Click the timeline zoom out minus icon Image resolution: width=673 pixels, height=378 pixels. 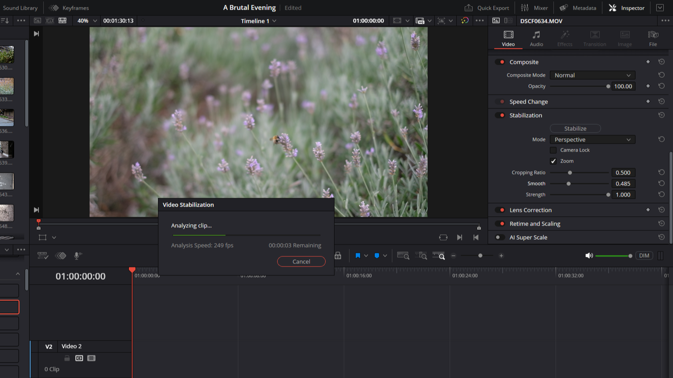tap(453, 256)
